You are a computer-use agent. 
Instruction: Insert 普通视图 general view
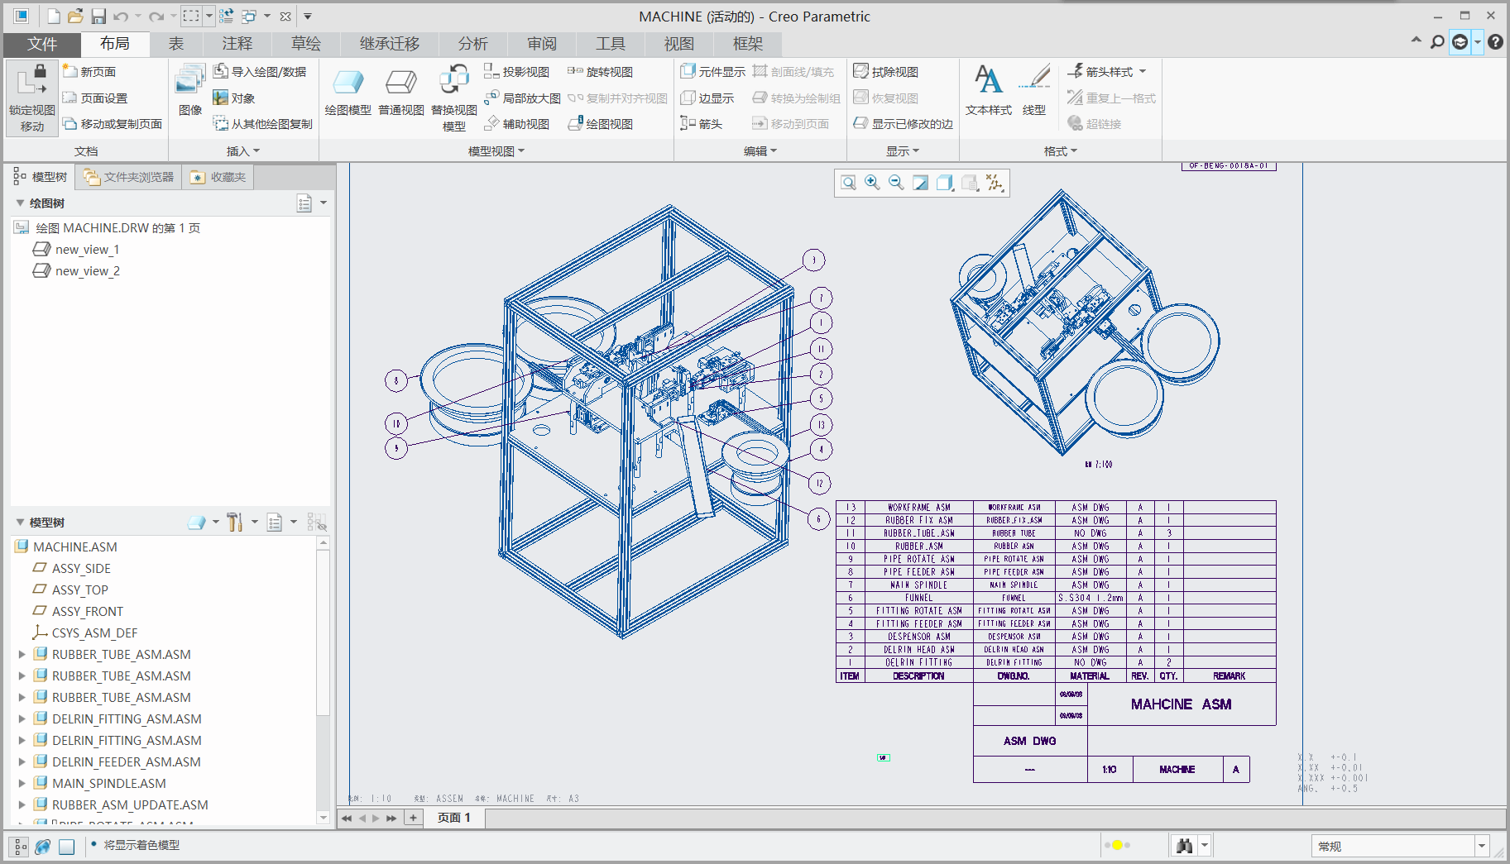click(x=401, y=93)
